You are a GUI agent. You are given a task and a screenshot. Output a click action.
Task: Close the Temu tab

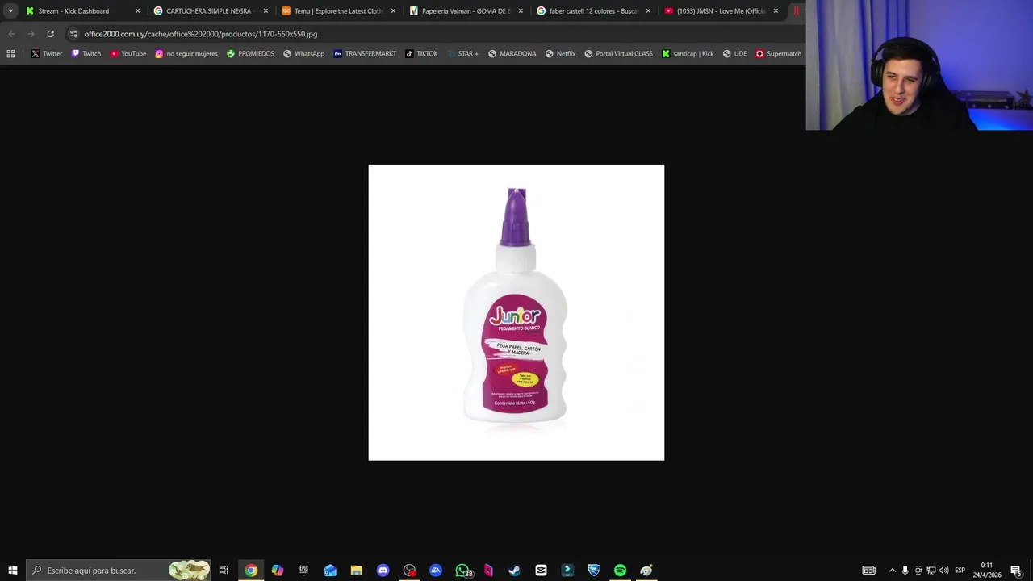393,11
